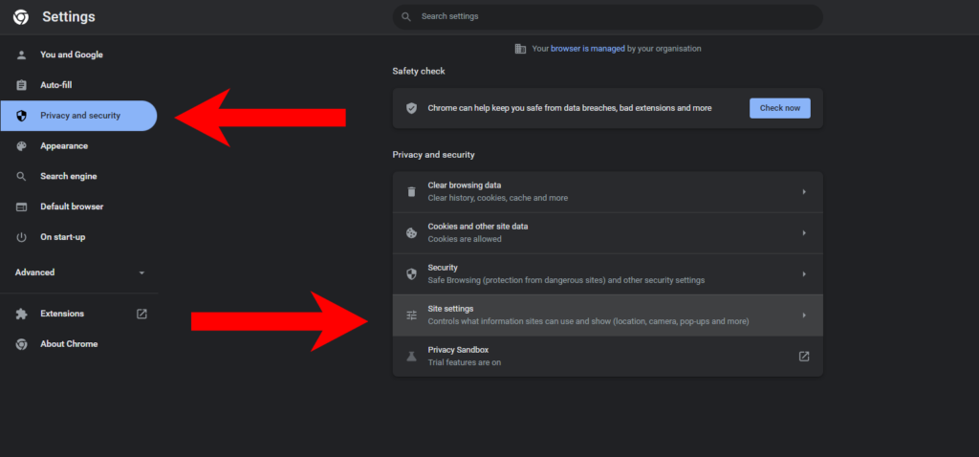
Task: Click the Security shield icon in list
Action: 411,273
